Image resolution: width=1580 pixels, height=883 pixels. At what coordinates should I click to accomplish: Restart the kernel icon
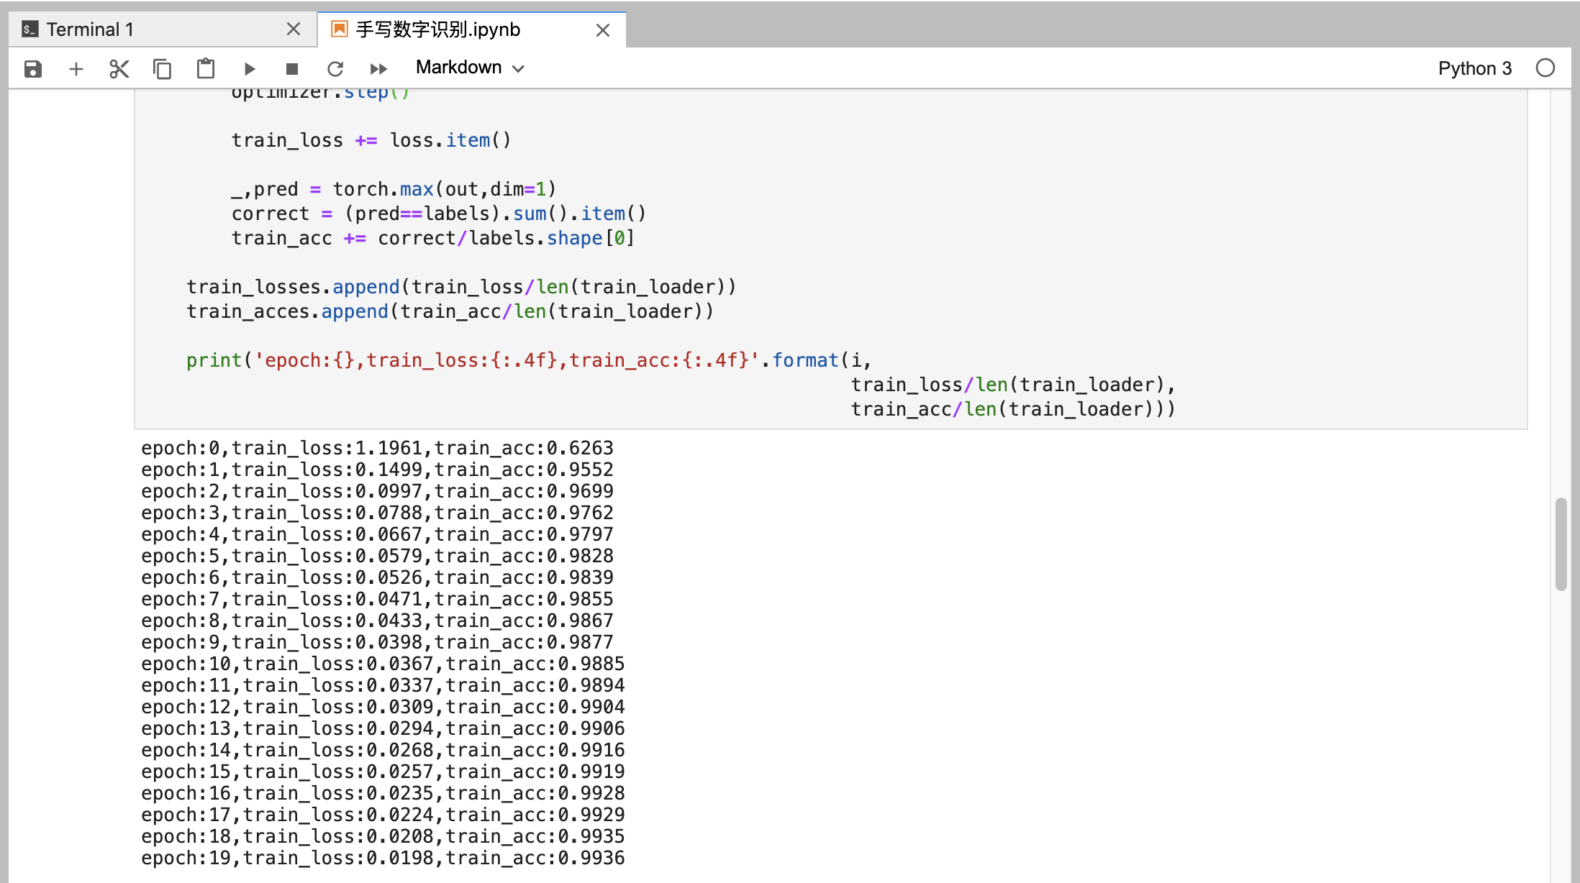(335, 69)
